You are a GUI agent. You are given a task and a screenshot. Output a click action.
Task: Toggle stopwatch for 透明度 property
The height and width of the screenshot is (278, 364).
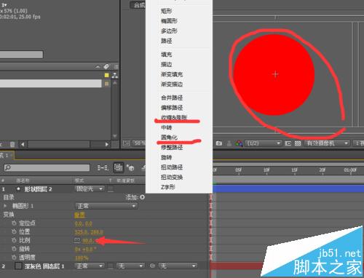14,257
